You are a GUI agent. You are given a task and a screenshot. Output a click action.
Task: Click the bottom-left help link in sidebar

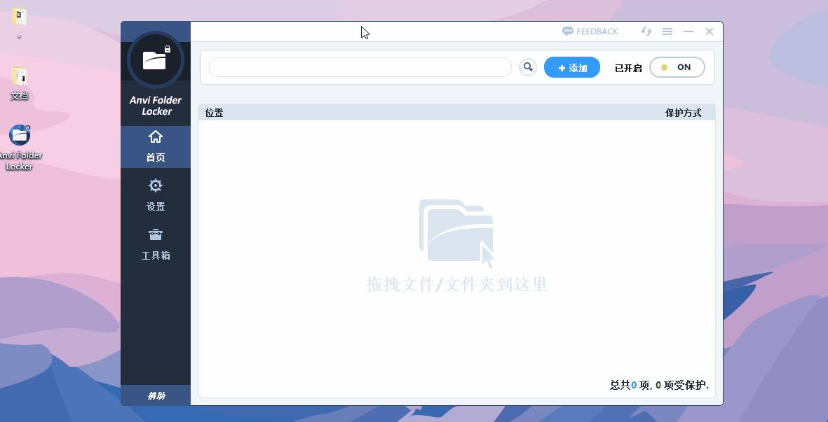[156, 395]
